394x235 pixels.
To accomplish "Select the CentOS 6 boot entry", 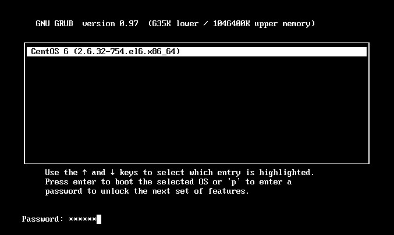I will point(197,51).
